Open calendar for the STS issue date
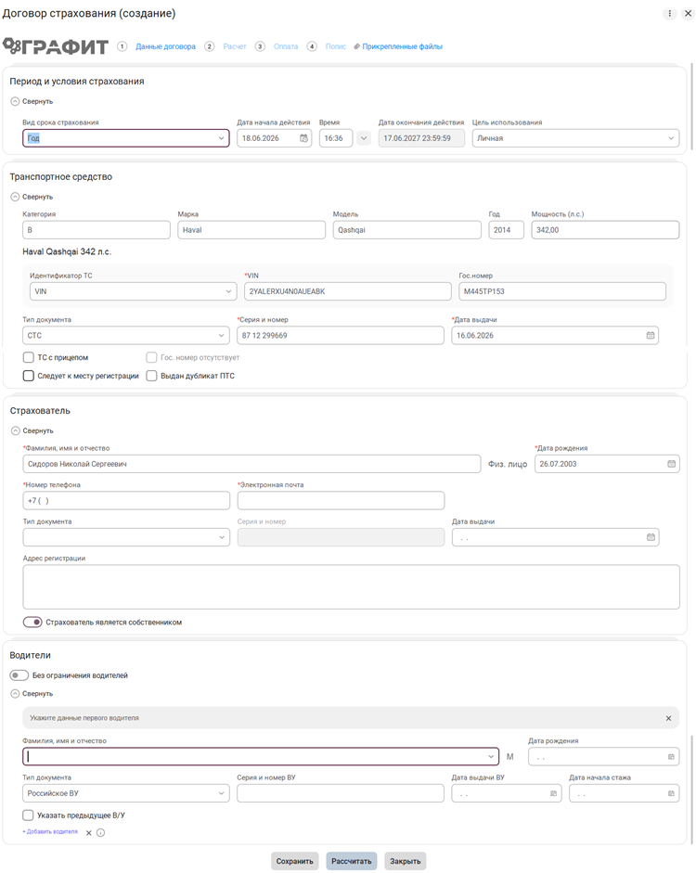Screen dimensions: 696x873 pos(650,335)
